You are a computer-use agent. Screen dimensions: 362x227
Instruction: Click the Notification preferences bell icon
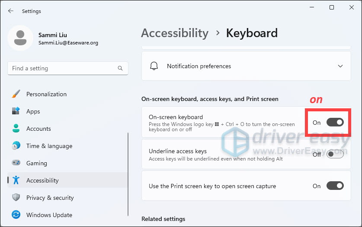pos(154,66)
